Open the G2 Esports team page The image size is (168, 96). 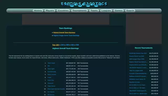pos(51,92)
